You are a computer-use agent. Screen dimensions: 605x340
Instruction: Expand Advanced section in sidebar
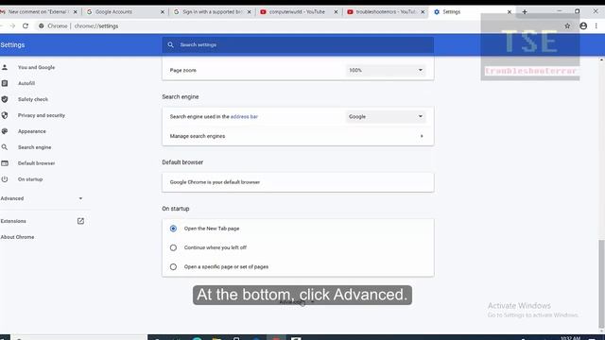pyautogui.click(x=42, y=198)
